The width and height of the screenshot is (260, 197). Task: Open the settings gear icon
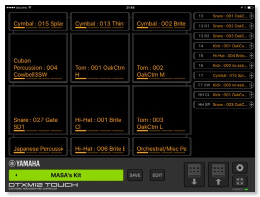[239, 168]
